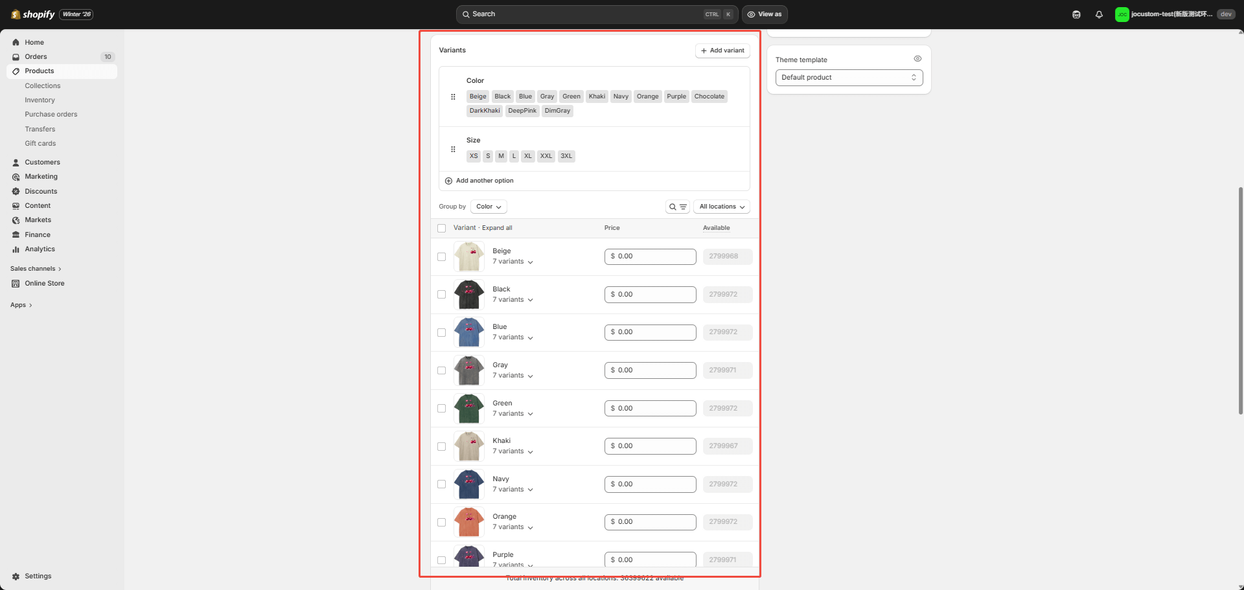The image size is (1244, 590).
Task: Click the Add variant button
Action: [722, 51]
